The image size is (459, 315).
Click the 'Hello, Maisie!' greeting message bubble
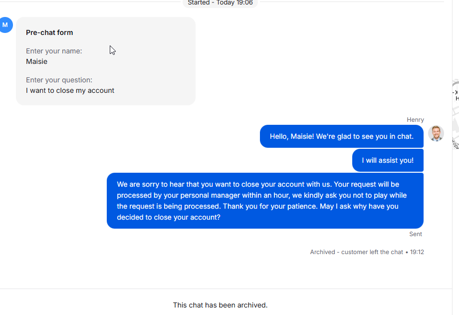coord(341,136)
